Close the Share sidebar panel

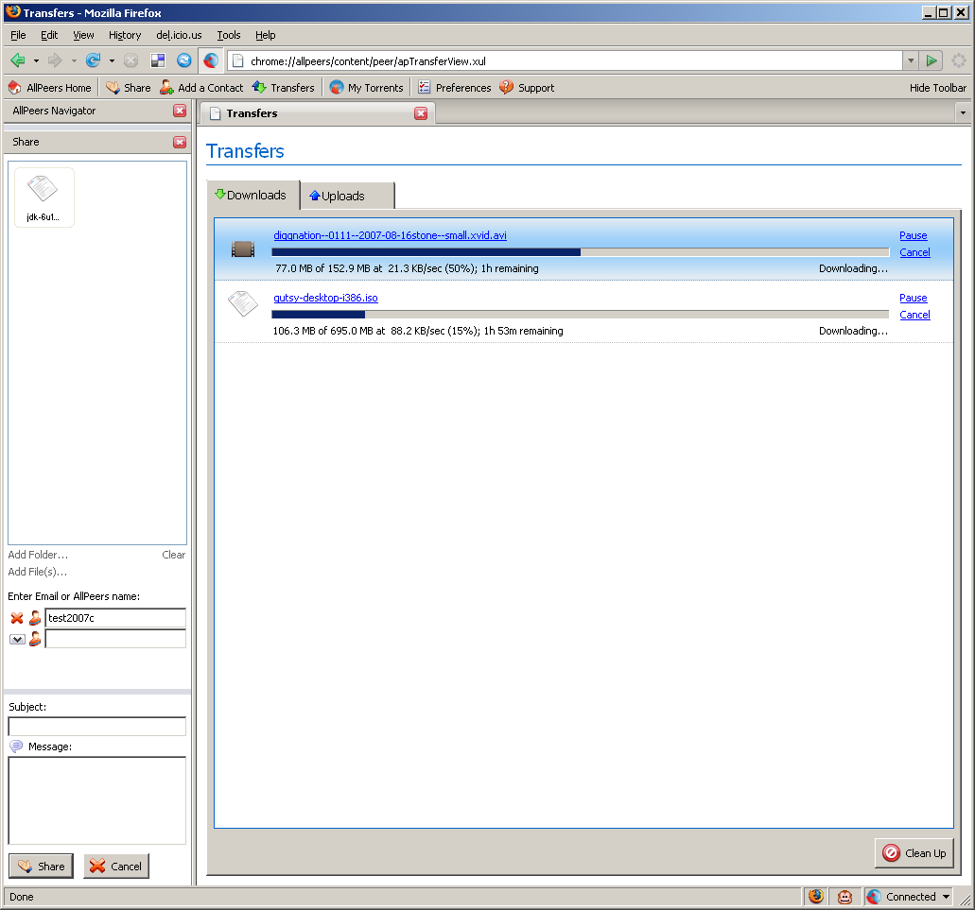(x=180, y=142)
